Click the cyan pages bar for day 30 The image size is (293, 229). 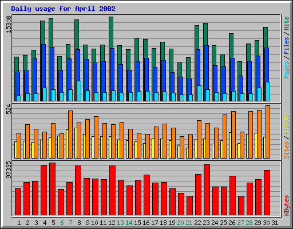tap(268, 92)
